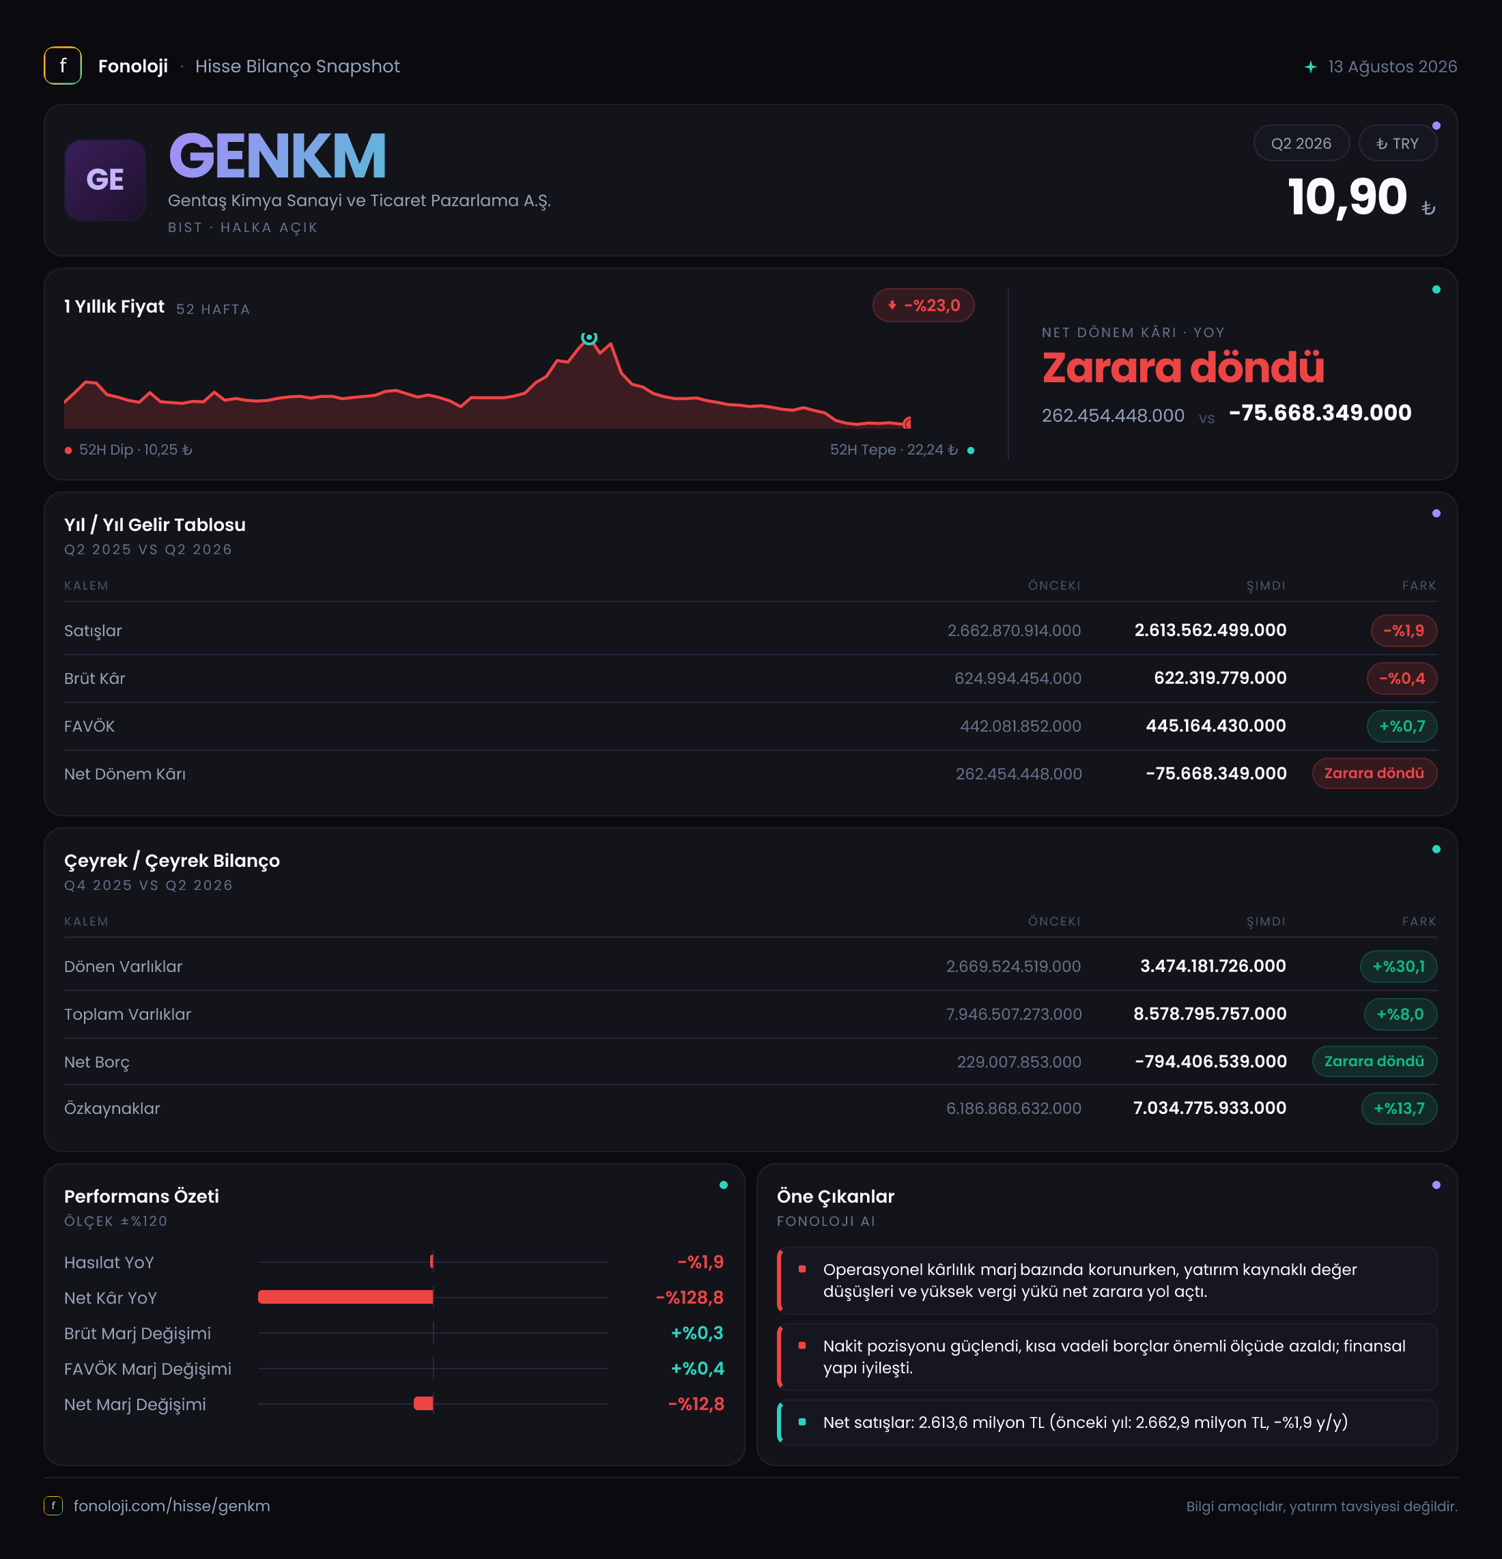
Task: Click the Satışlar current value 2.613.562.499.000
Action: [1210, 630]
